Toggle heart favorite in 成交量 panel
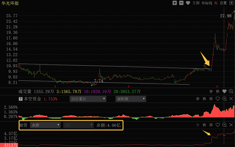235x147 pixels. (x=225, y=91)
